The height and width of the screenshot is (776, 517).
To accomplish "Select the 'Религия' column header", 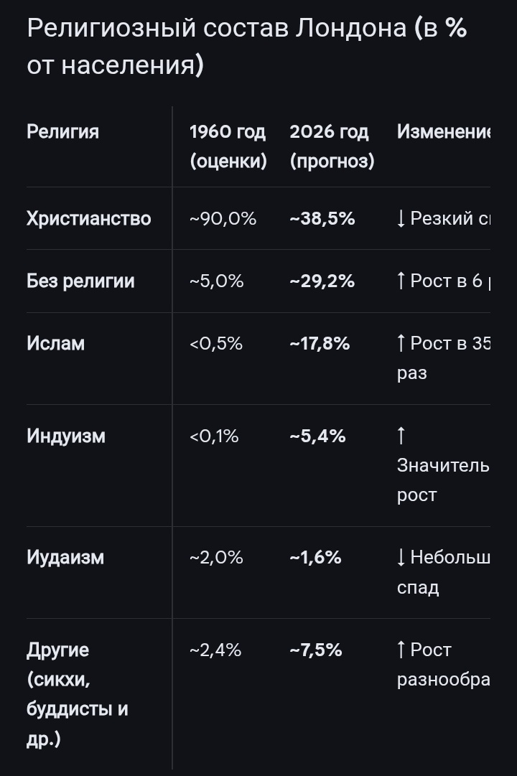I will click(63, 131).
